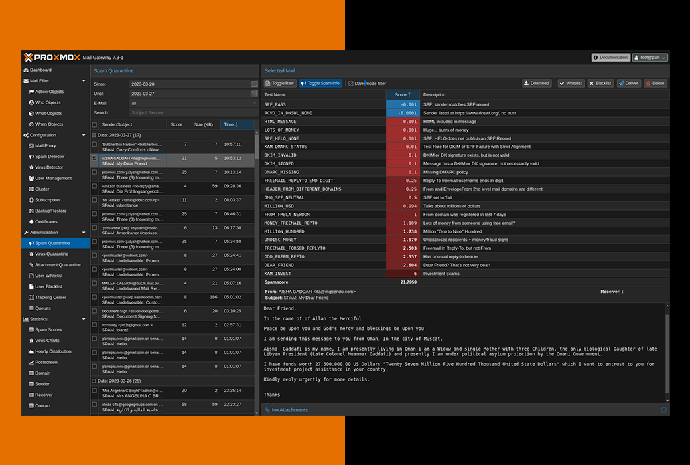Collapse the Mail Filter section arrow
This screenshot has width=690, height=465.
pyautogui.click(x=84, y=81)
